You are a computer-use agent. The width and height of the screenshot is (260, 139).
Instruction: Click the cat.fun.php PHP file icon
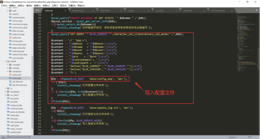coord(10,21)
